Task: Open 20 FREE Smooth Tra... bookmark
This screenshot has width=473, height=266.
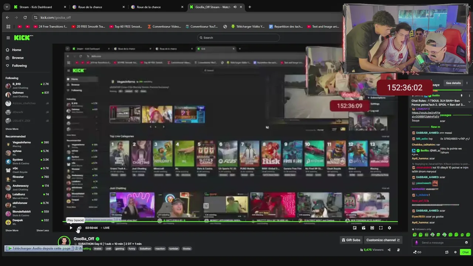Action: pos(88,27)
